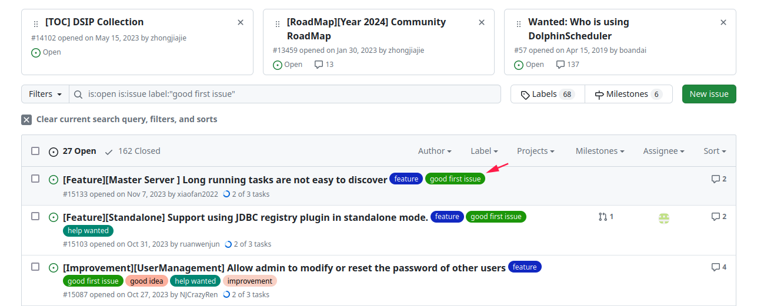
Task: Expand the Author filter dropdown
Action: (x=435, y=151)
